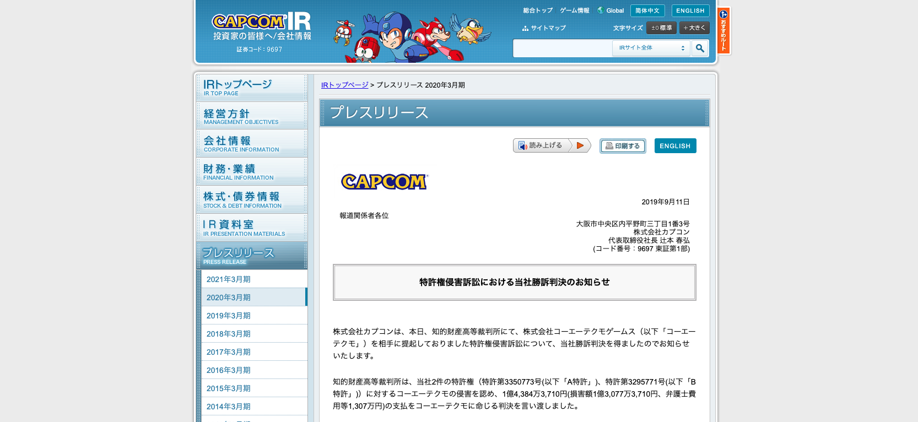Select 2021年3月期 press releases
Viewport: 918px width, 422px height.
[x=254, y=279]
